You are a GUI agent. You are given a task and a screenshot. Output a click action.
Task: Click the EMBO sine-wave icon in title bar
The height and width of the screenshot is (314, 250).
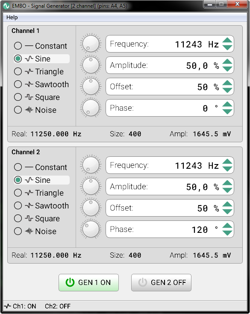6,6
